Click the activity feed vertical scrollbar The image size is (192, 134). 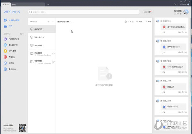[191, 55]
